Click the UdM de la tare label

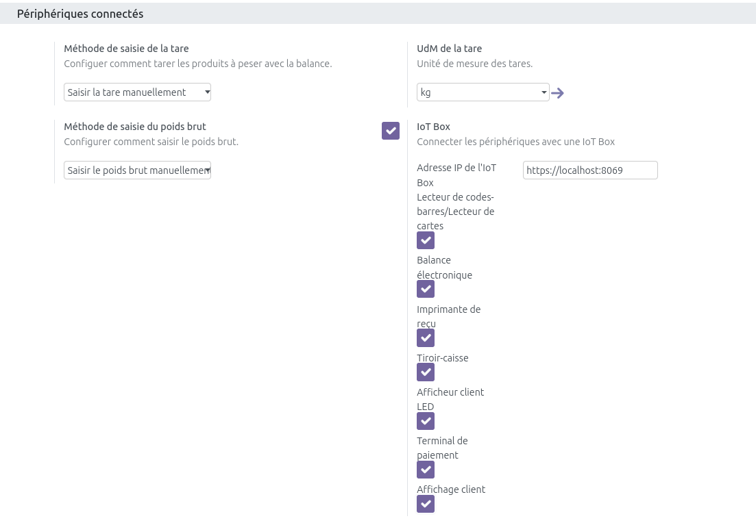coord(449,49)
